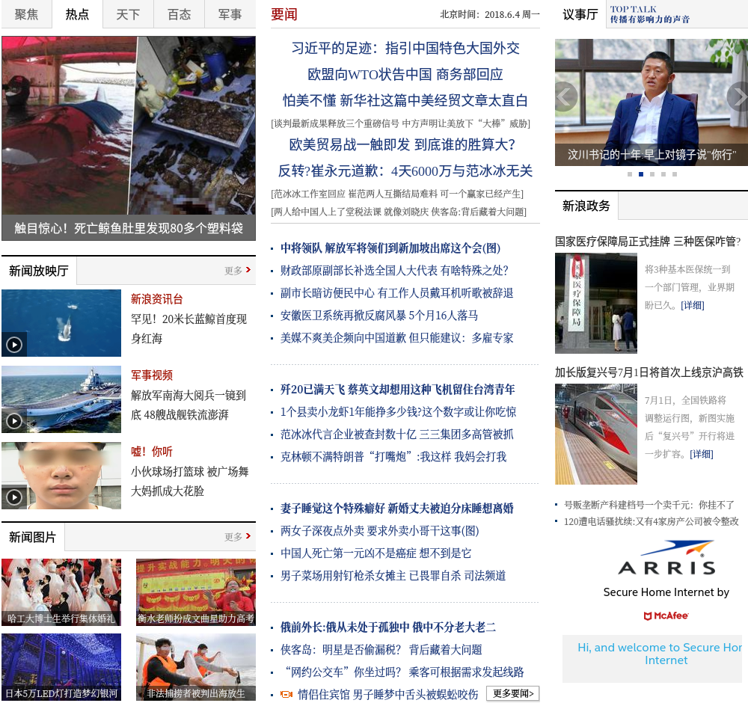Switch to the 军事 tab

point(230,14)
